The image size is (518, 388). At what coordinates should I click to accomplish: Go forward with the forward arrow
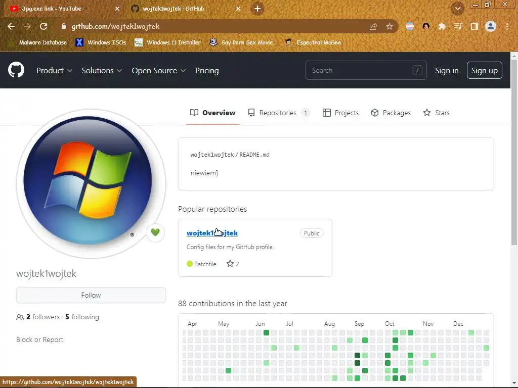(x=27, y=26)
